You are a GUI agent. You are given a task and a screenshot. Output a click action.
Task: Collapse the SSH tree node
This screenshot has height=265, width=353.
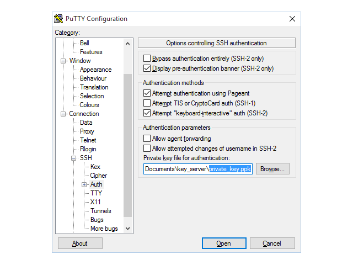coord(73,158)
